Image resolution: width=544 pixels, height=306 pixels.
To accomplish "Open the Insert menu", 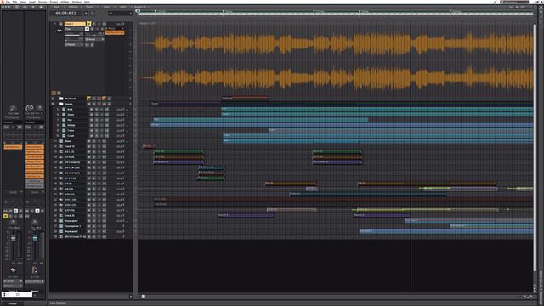I will pyautogui.click(x=32, y=2).
